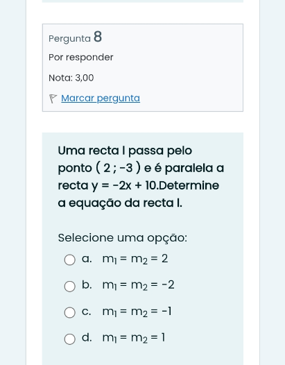Image resolution: width=285 pixels, height=365 pixels.
Task: Click answer text m₁ = m₂ = 1
Action: [x=134, y=338]
